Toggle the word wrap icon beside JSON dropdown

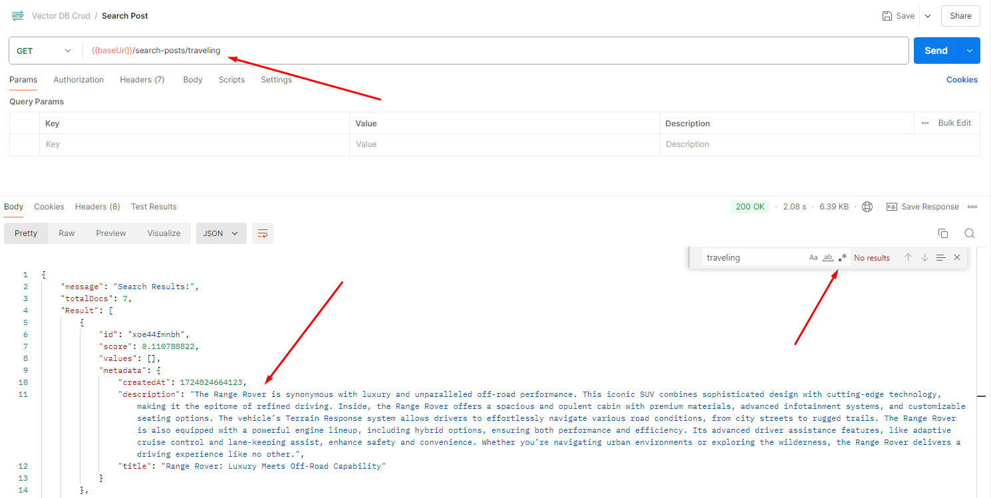point(261,233)
